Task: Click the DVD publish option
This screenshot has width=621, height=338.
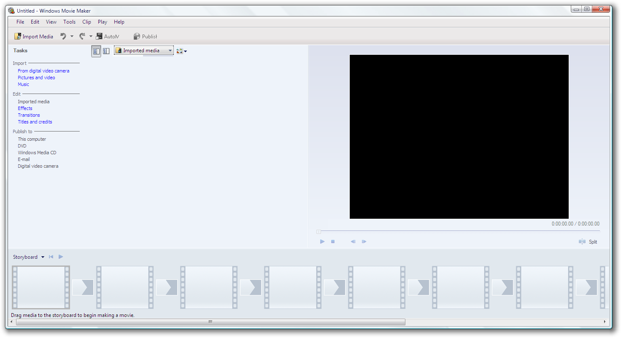Action: pos(22,146)
